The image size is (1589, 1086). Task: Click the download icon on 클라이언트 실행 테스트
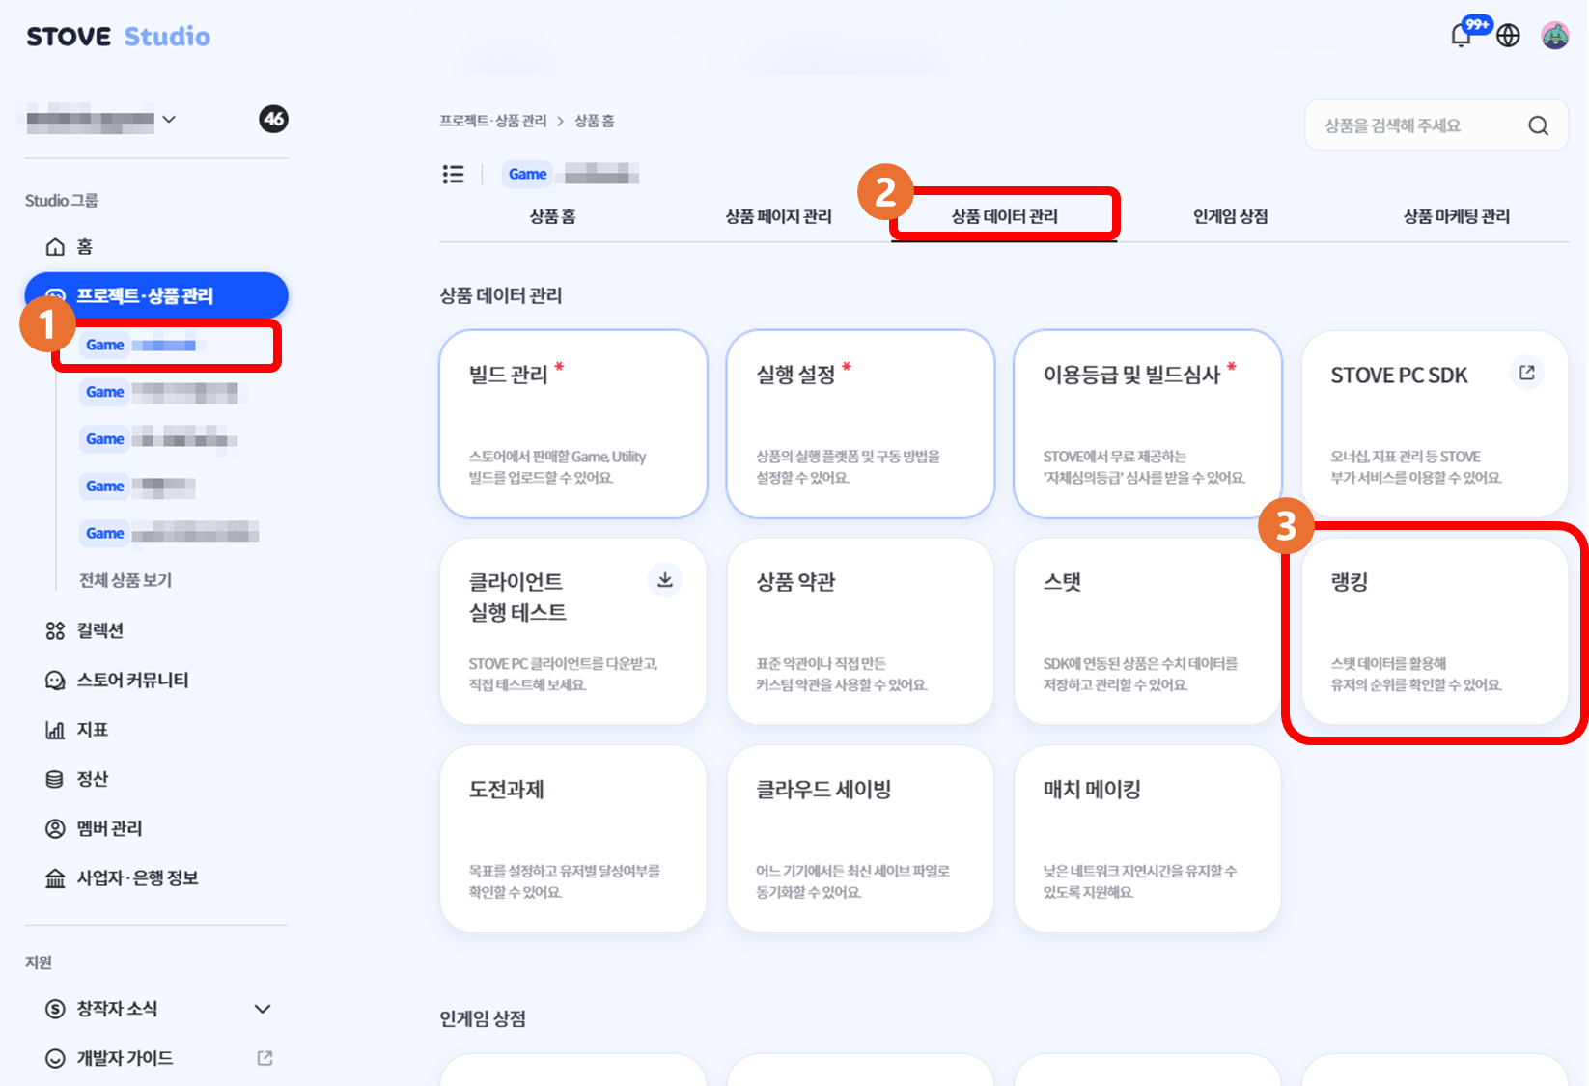coord(665,579)
